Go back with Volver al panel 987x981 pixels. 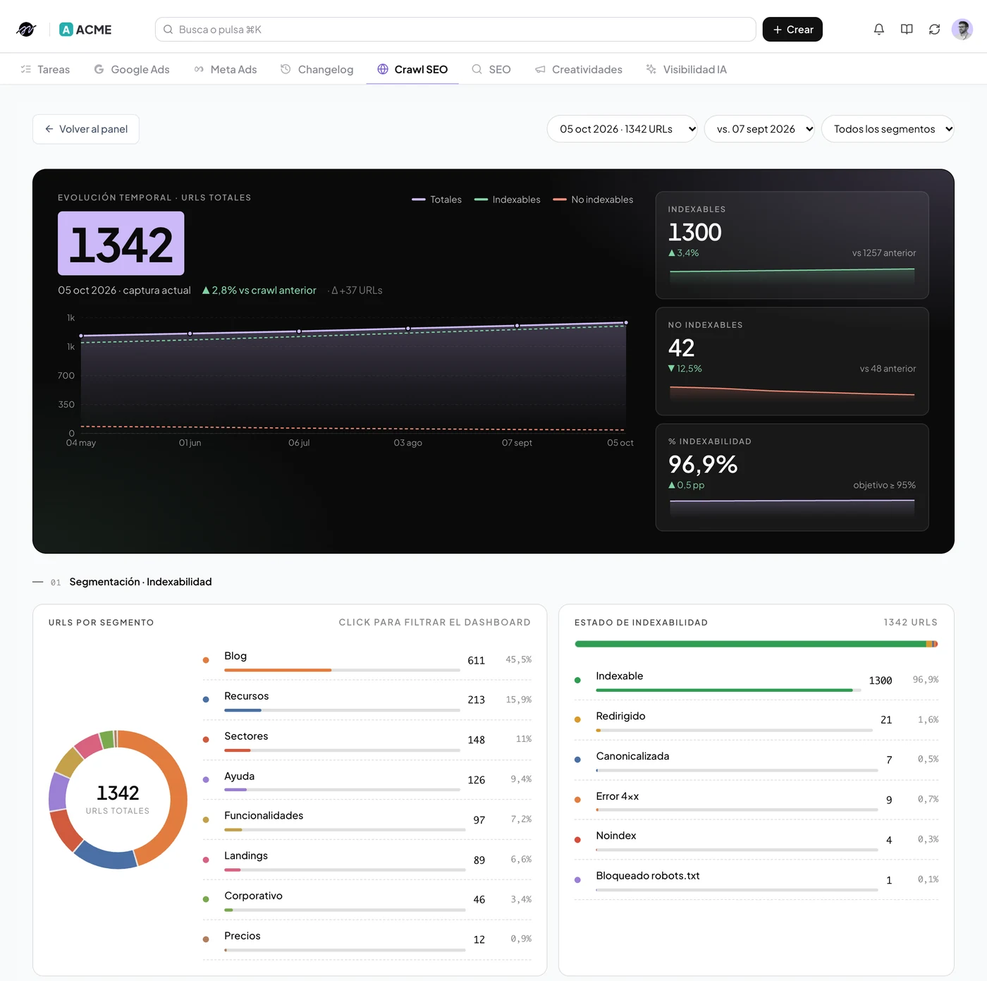(x=86, y=129)
